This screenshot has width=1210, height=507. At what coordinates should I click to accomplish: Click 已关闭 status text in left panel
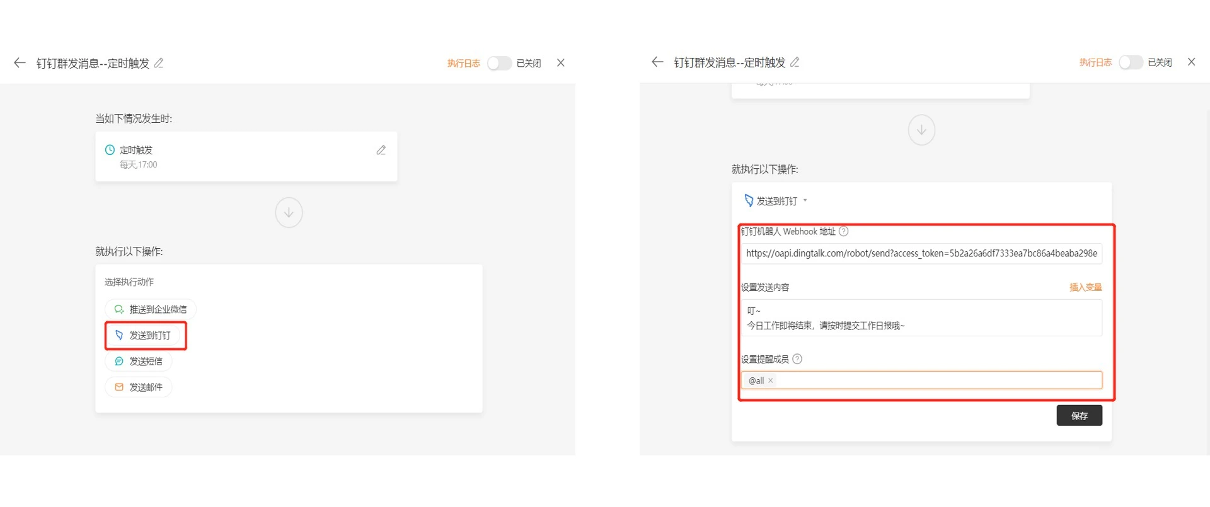point(529,63)
